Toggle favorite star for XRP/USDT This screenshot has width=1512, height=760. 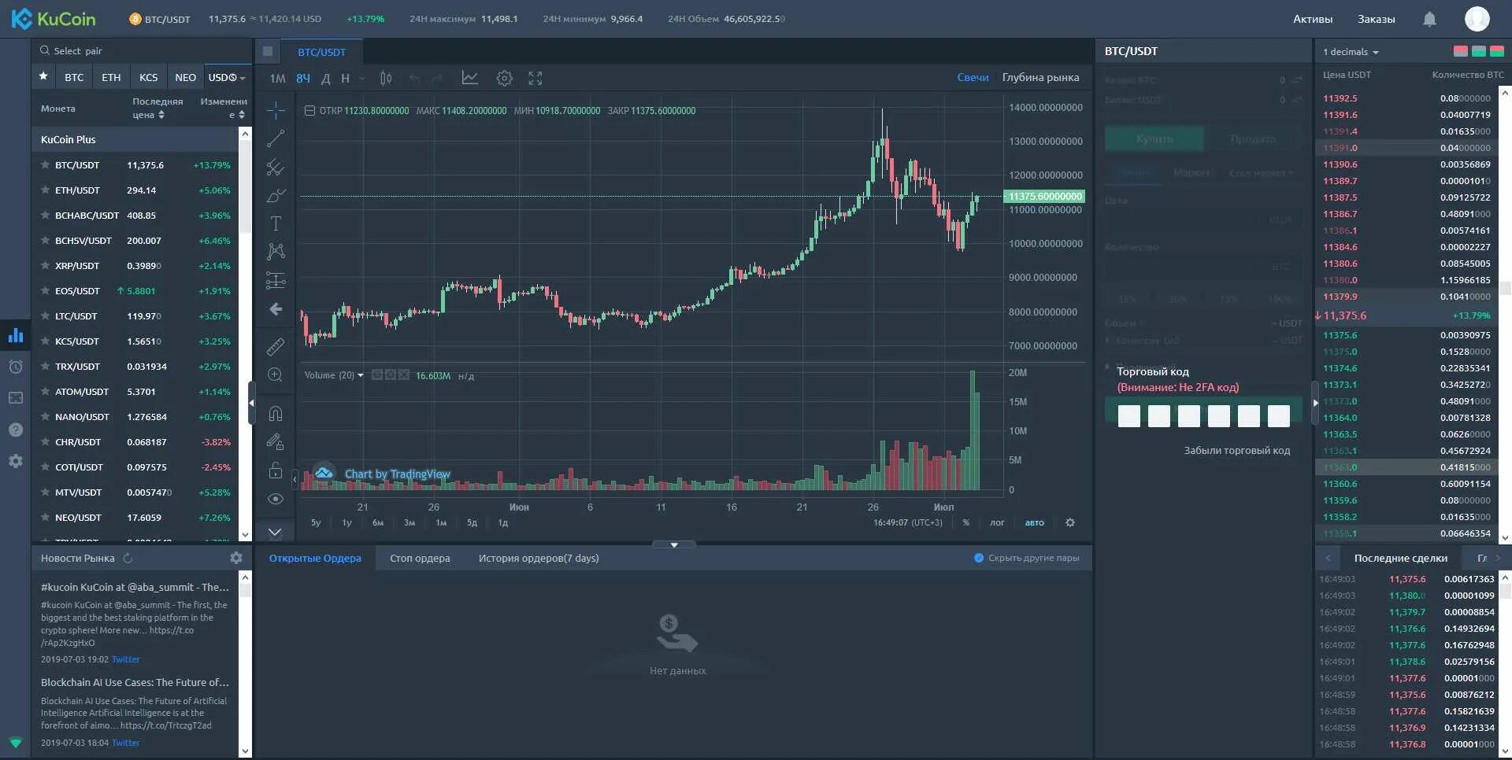[x=46, y=266]
